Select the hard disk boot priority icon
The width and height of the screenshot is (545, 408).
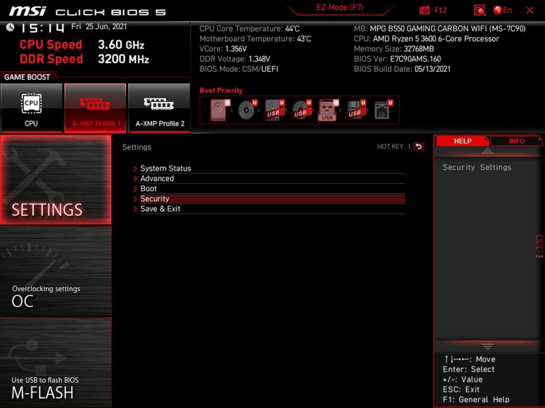click(x=220, y=110)
